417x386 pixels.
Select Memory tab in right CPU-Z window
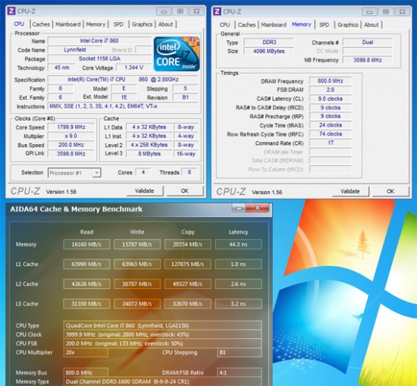(x=301, y=24)
